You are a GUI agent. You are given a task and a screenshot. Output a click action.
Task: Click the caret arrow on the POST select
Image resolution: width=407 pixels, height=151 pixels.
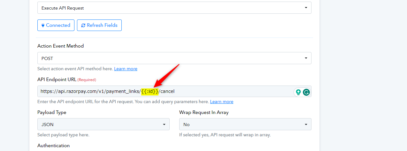click(x=306, y=58)
